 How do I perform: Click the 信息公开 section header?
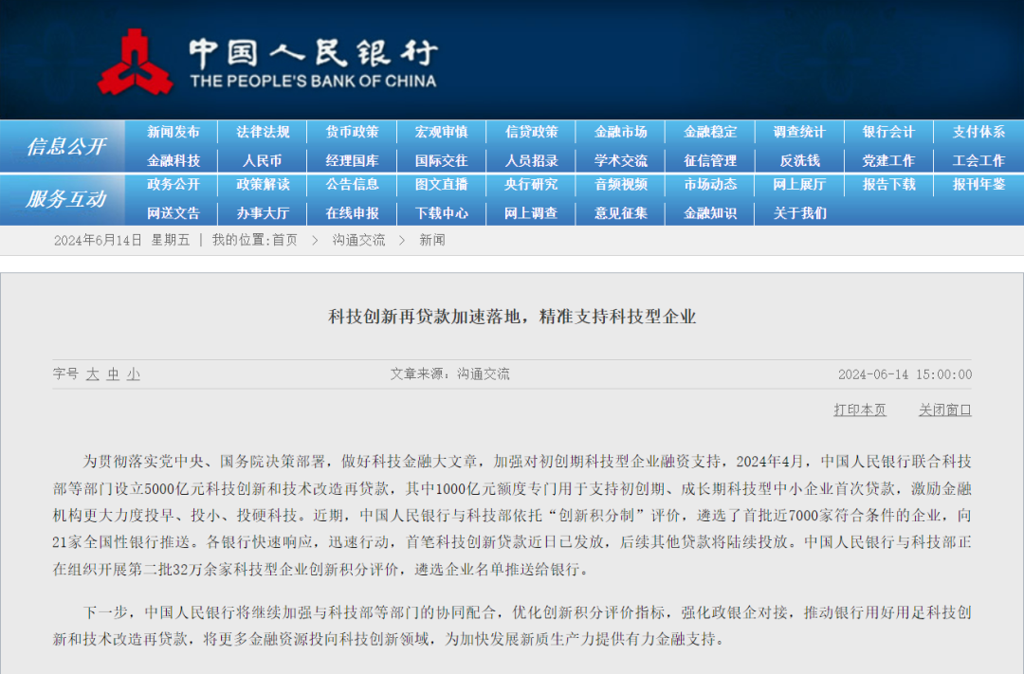(65, 146)
